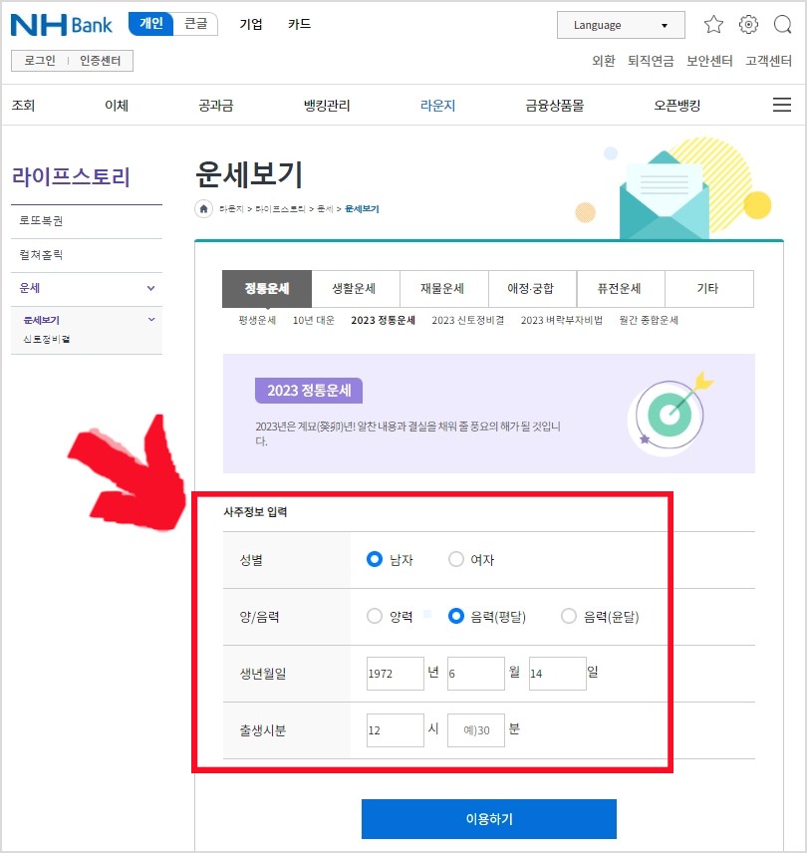The image size is (807, 853).
Task: Open 이체 main menu
Action: (117, 105)
